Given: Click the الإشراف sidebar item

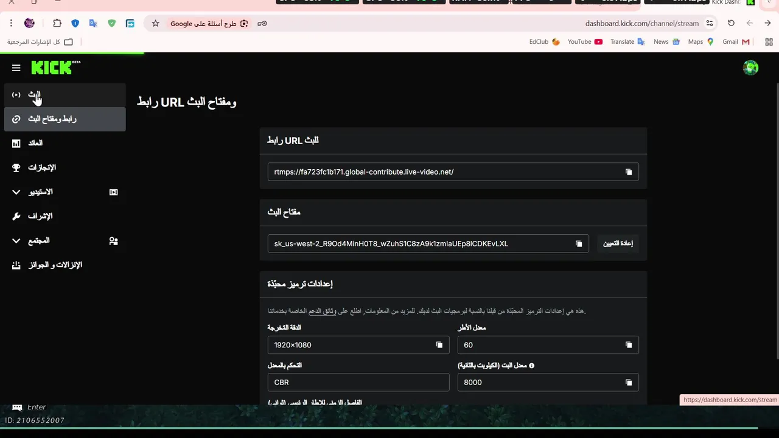Looking at the screenshot, I should click(x=65, y=216).
